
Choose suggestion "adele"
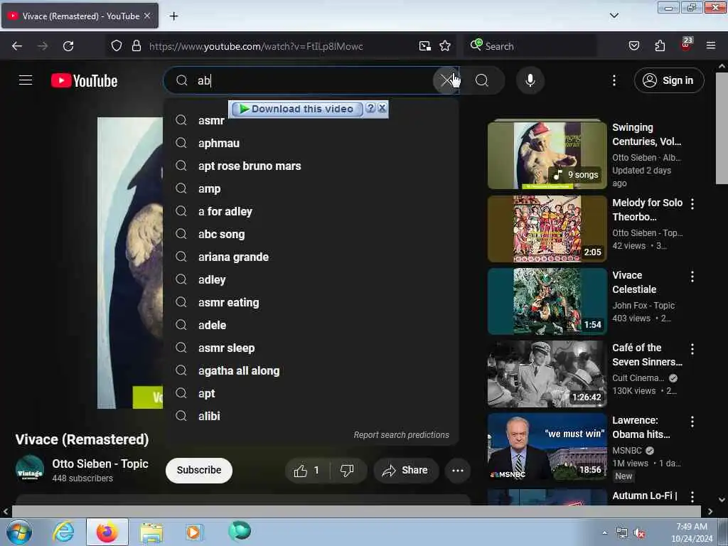[311, 325]
